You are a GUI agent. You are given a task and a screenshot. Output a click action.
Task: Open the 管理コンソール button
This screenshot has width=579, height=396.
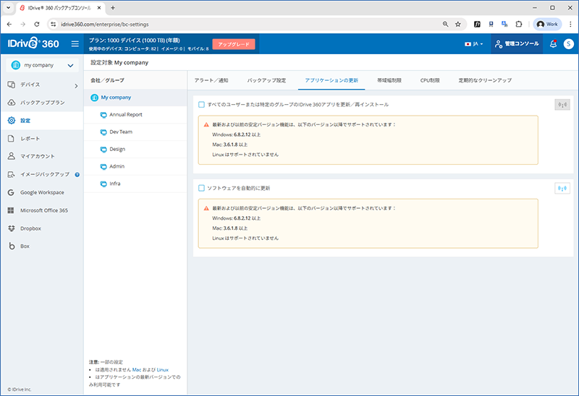(x=516, y=44)
